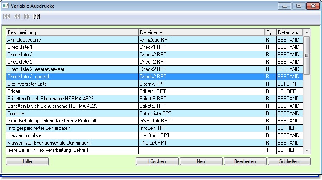This screenshot has width=322, height=180.
Task: Click the vertical scrollbar thumb
Action: point(307,55)
